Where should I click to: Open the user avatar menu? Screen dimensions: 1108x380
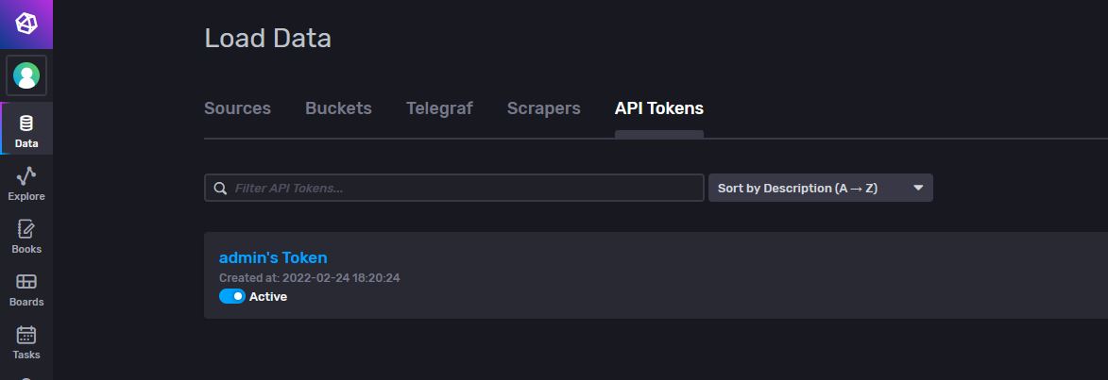pos(26,75)
